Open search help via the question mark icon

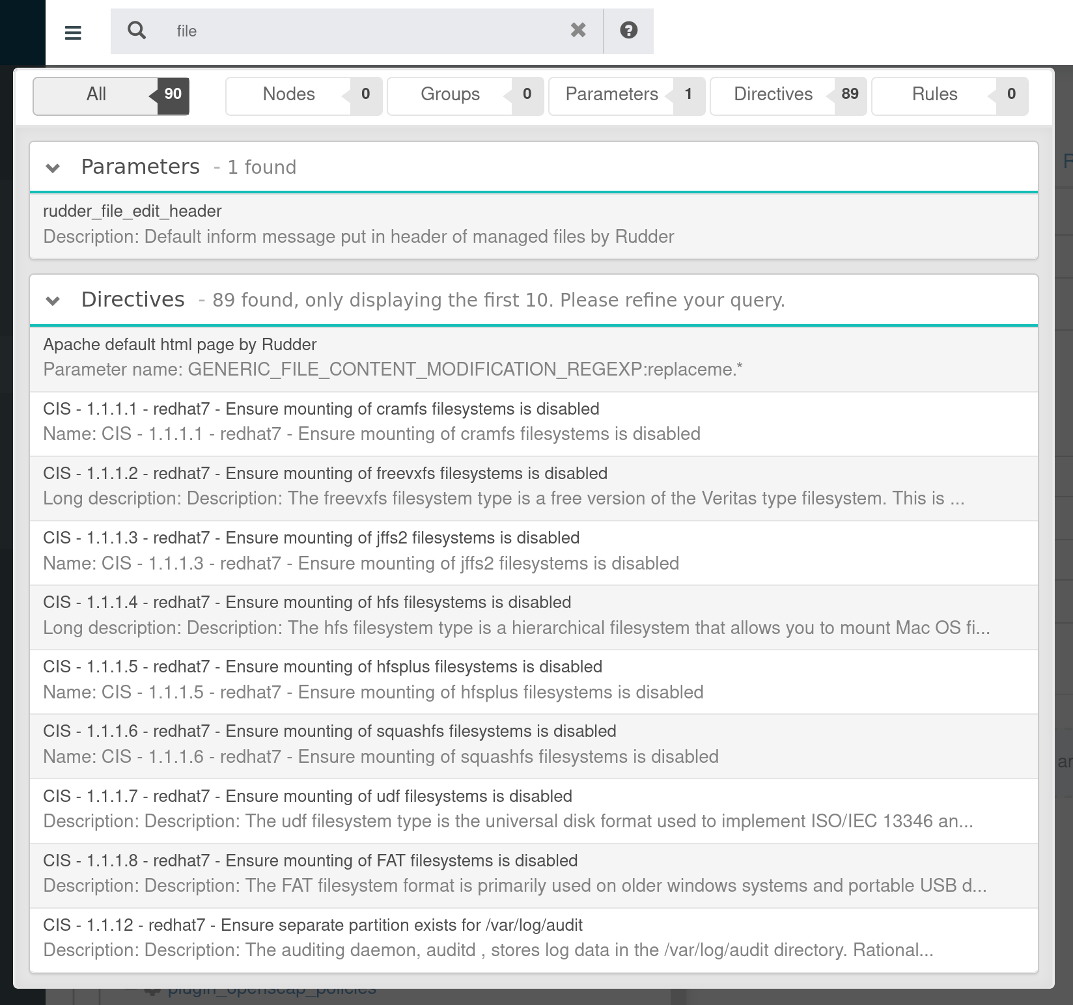tap(628, 30)
